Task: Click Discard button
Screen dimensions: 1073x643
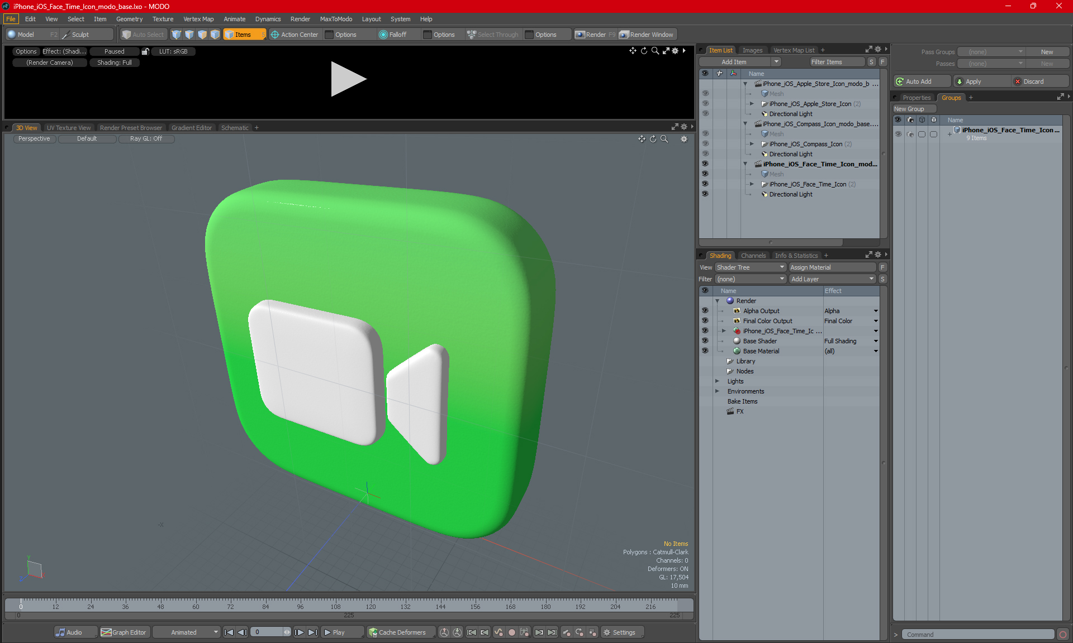Action: tap(1040, 81)
